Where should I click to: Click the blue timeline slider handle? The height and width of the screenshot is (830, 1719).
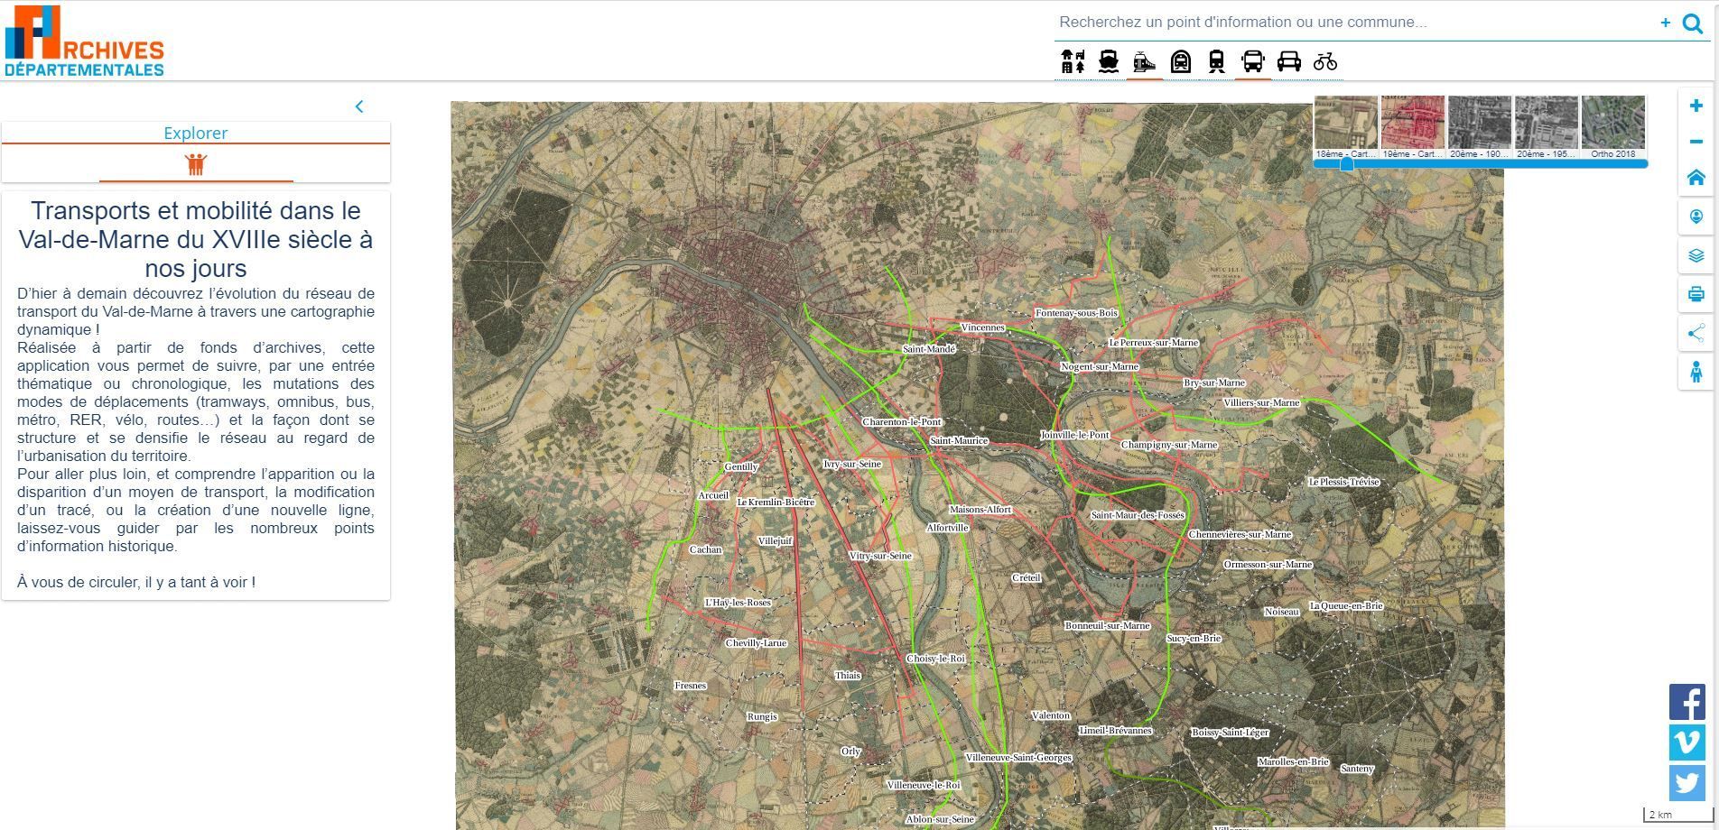pos(1346,164)
